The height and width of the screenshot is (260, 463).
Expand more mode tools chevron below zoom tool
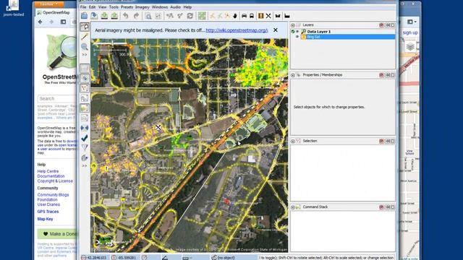coord(85,55)
